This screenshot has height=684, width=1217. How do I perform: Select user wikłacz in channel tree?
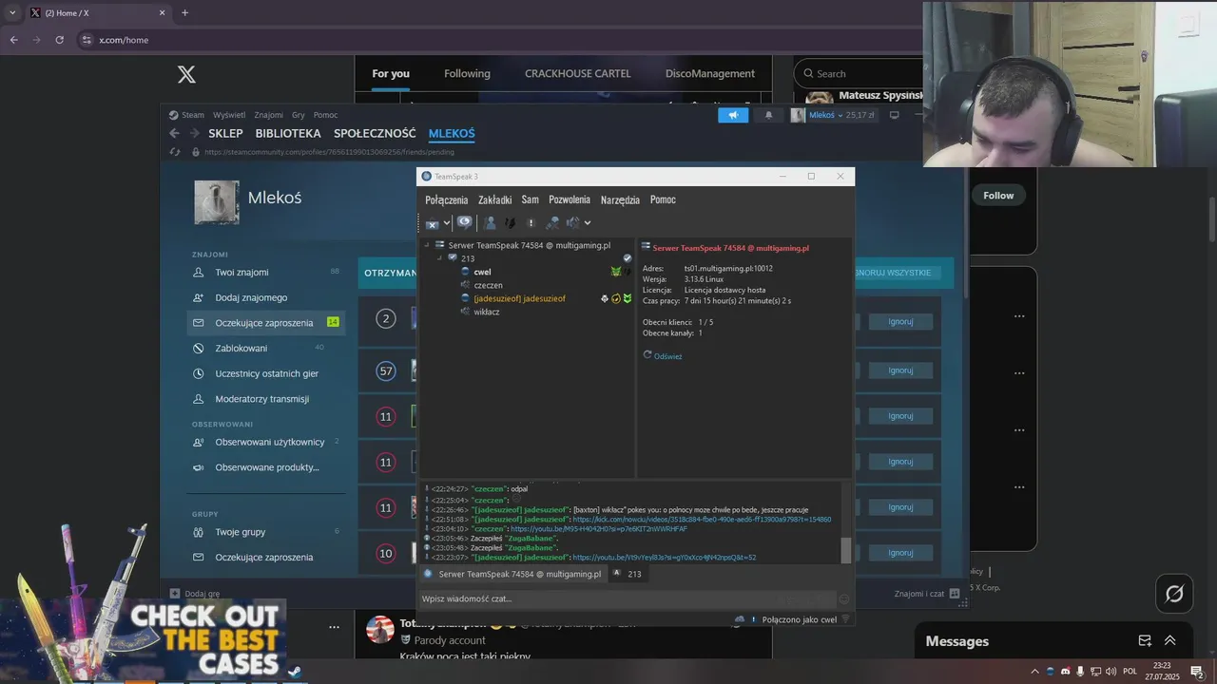(486, 312)
